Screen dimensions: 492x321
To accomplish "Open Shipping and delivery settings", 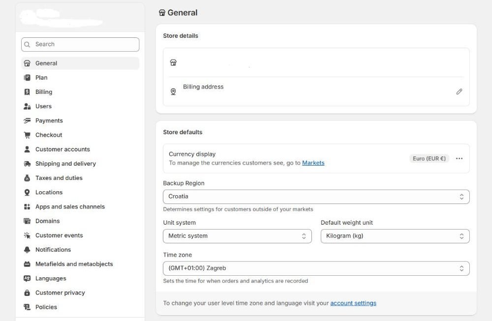I will (x=80, y=164).
